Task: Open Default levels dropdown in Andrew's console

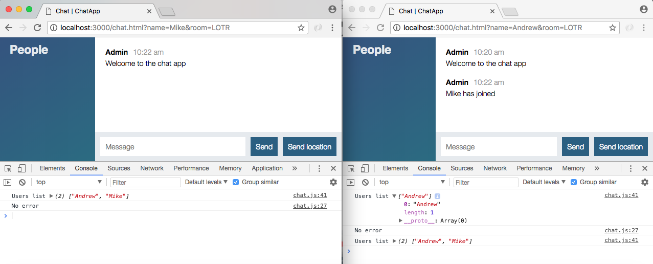Action: click(544, 182)
